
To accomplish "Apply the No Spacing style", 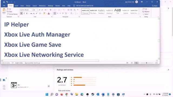I will (x=93, y=11).
